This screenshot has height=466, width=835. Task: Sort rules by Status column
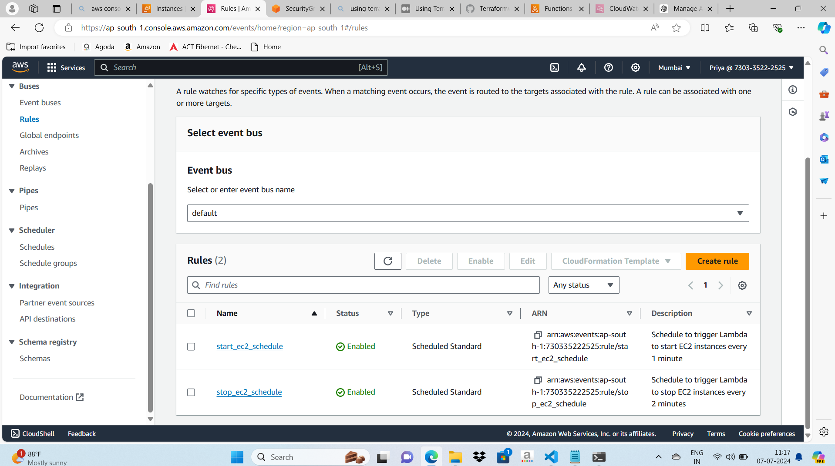[364, 313]
